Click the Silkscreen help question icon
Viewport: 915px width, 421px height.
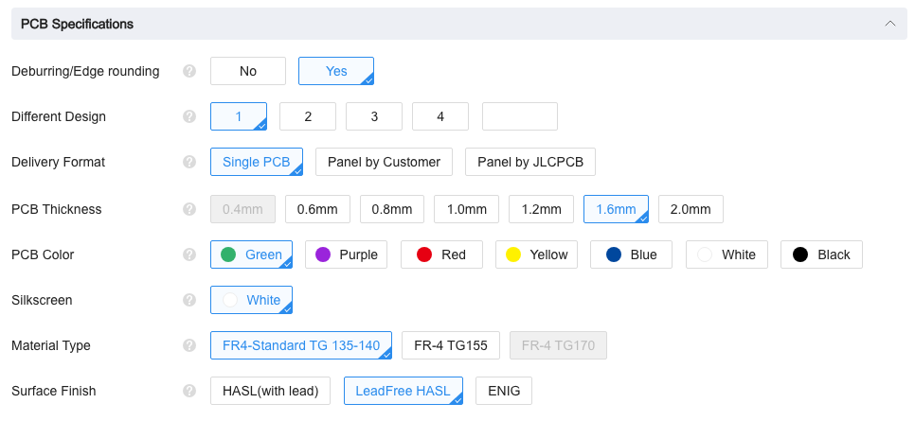click(189, 300)
